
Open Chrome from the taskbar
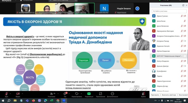(58, 101)
